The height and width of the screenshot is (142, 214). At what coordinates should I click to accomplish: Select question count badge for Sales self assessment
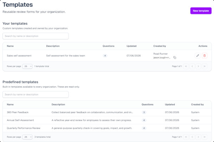(x=105, y=56)
